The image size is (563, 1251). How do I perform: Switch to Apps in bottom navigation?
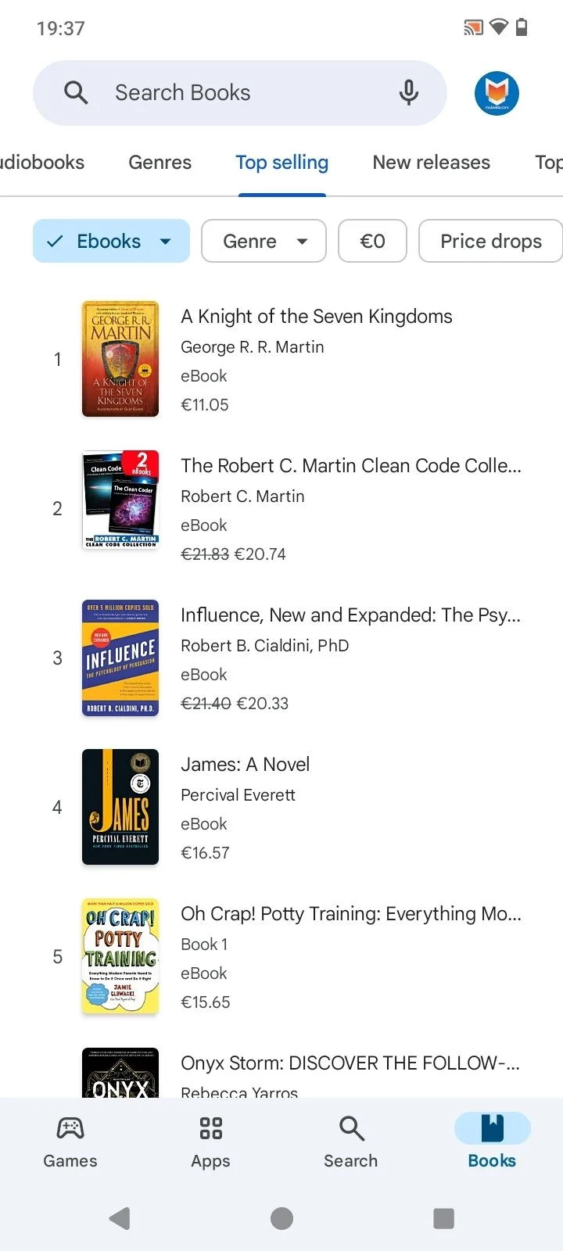pos(210,1141)
